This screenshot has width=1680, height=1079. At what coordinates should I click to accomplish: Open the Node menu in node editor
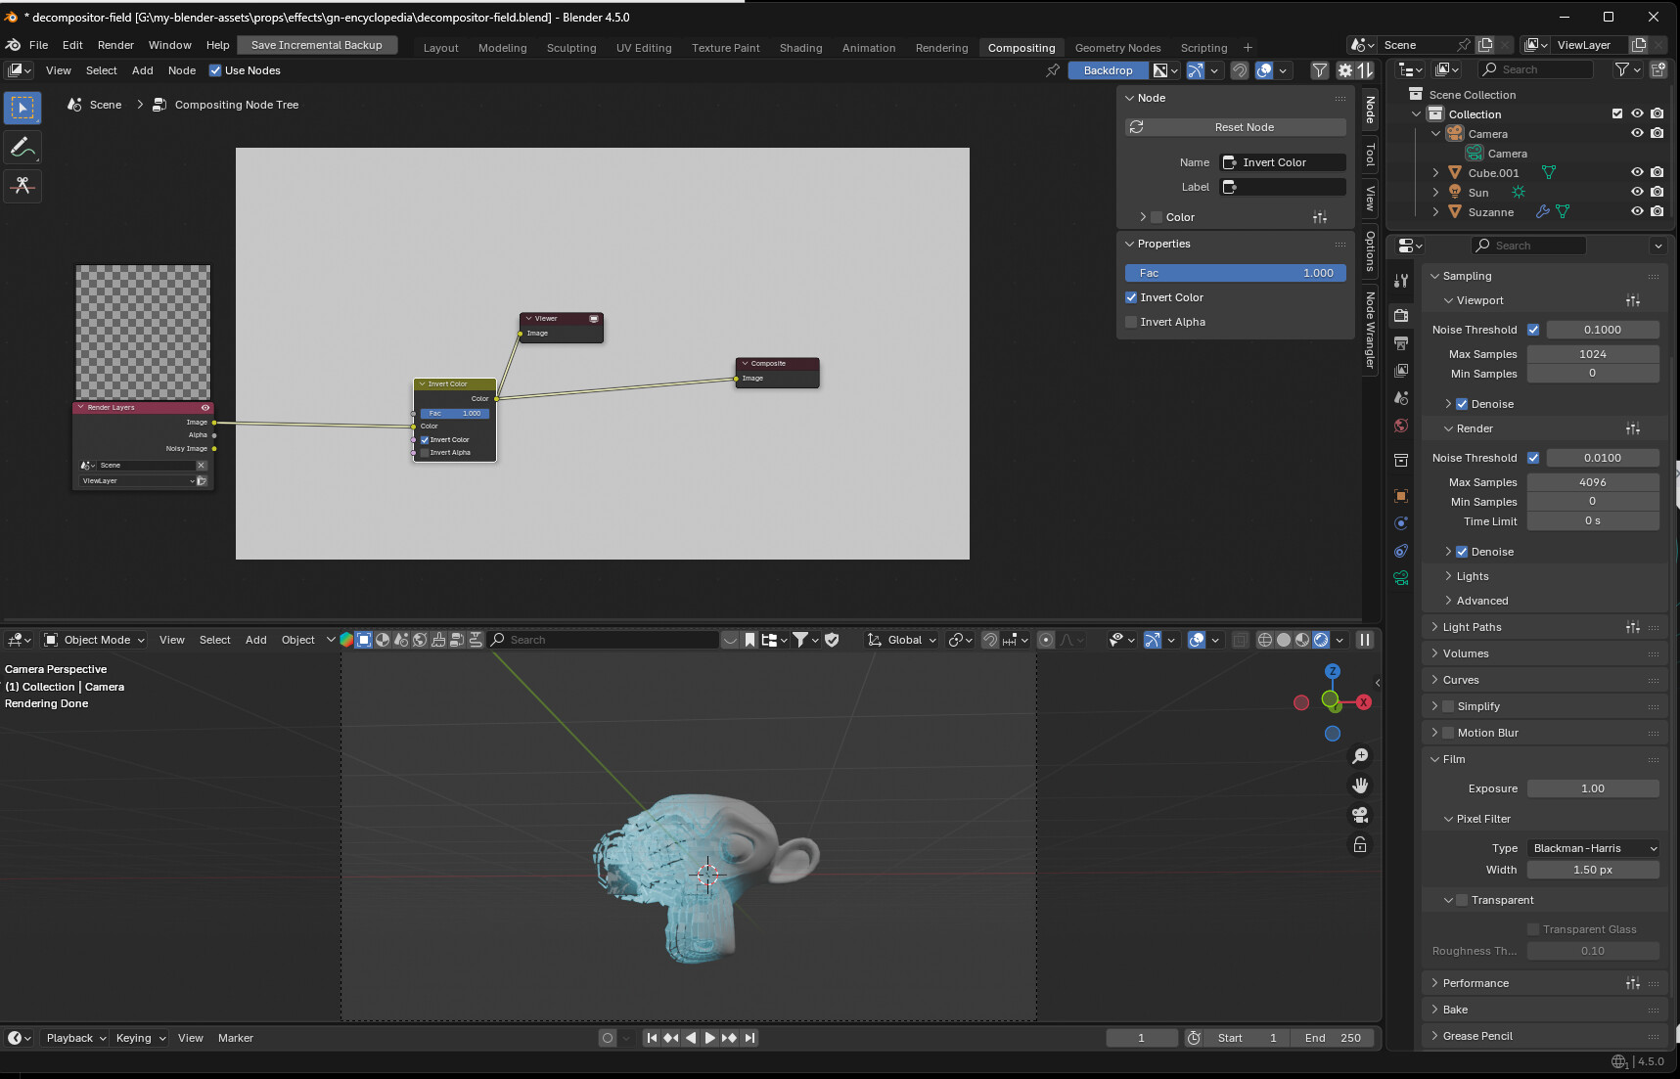(x=182, y=70)
